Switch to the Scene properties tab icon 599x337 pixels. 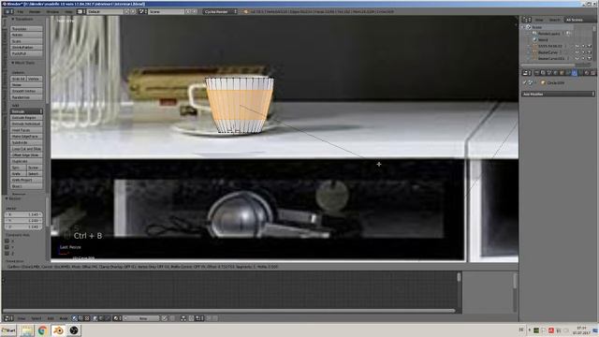549,73
